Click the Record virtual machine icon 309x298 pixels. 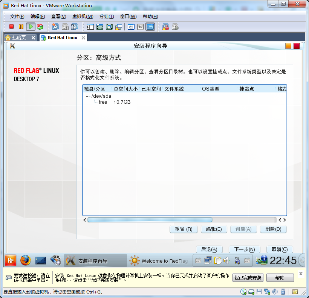pos(165,27)
